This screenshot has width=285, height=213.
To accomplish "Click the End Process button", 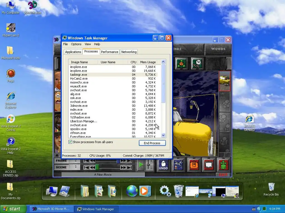I will (152, 143).
